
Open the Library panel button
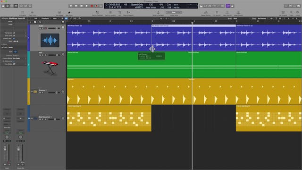click(3, 6)
